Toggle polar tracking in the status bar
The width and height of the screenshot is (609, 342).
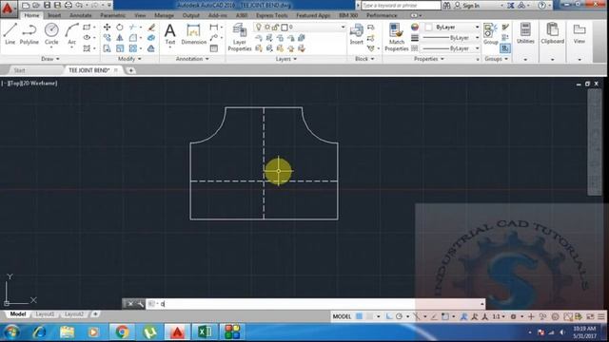pyautogui.click(x=399, y=316)
